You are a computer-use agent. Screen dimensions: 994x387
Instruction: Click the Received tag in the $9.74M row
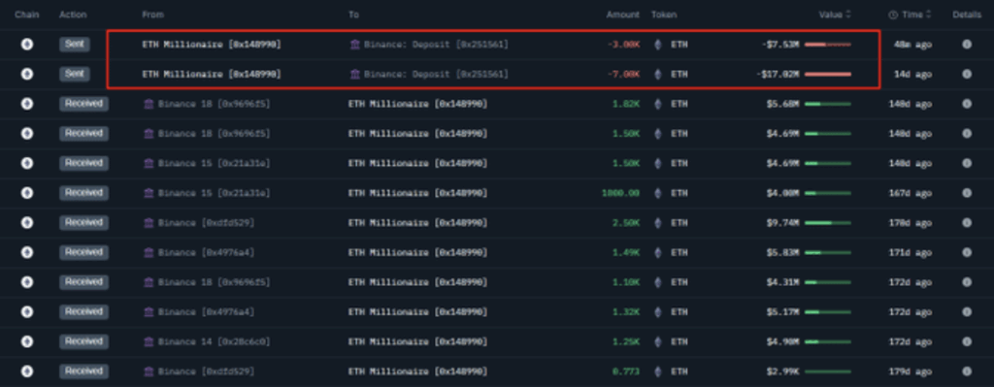(83, 223)
